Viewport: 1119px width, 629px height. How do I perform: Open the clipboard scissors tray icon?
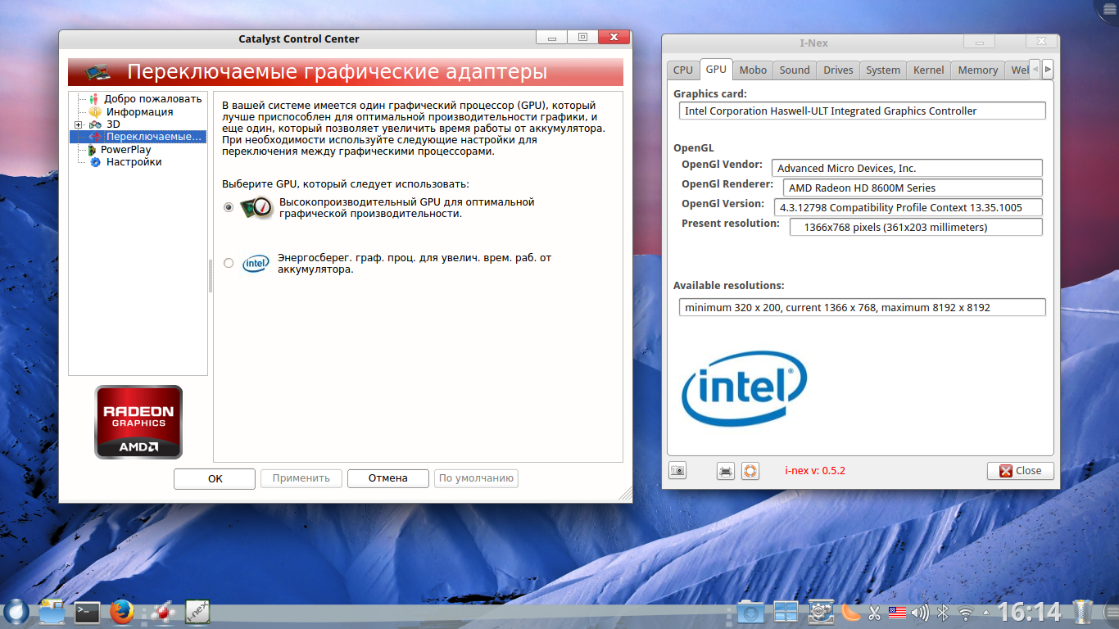point(874,612)
